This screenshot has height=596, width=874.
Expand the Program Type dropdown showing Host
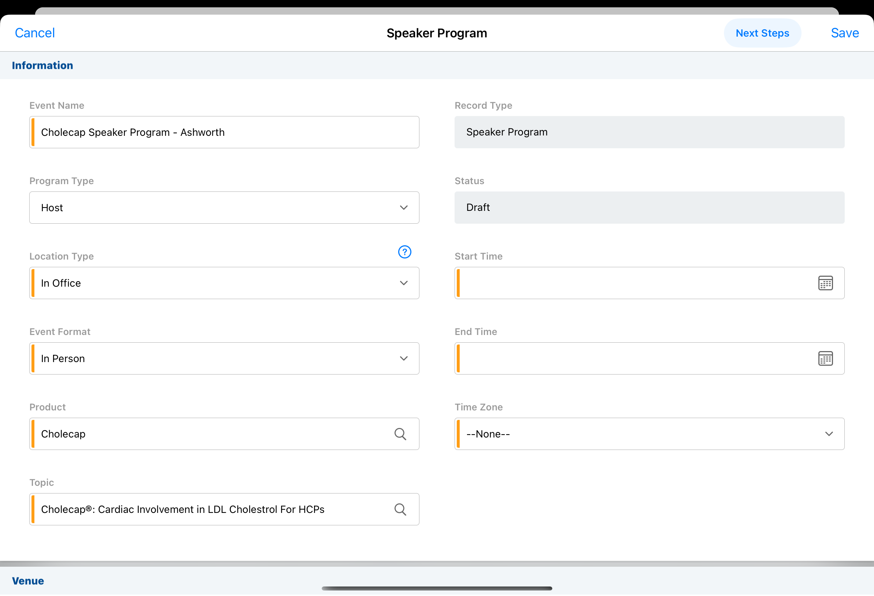click(x=224, y=208)
